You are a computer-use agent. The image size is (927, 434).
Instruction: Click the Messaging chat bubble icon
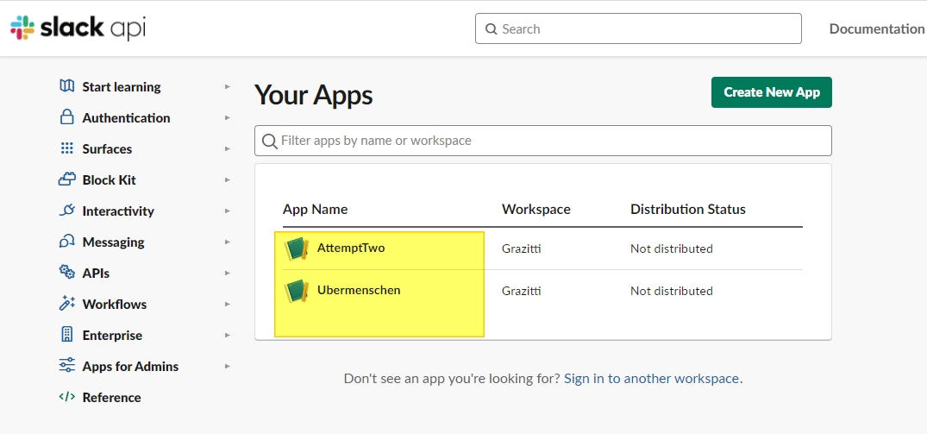point(66,242)
